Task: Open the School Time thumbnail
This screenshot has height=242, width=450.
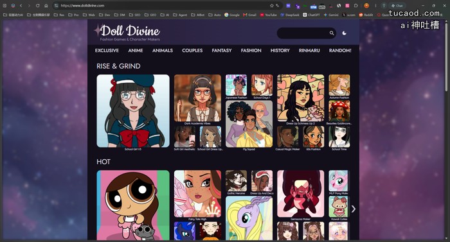Action: click(x=339, y=137)
